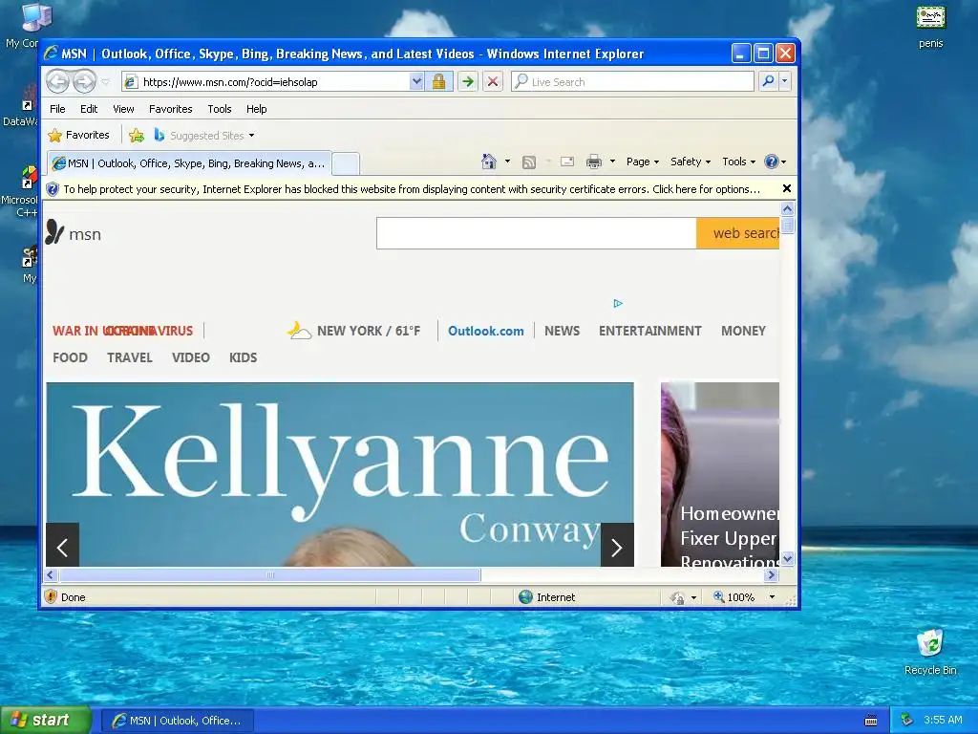Screen dimensions: 978x734
Task: Open the Homeowner Fixer Upper story
Action: coord(720,474)
